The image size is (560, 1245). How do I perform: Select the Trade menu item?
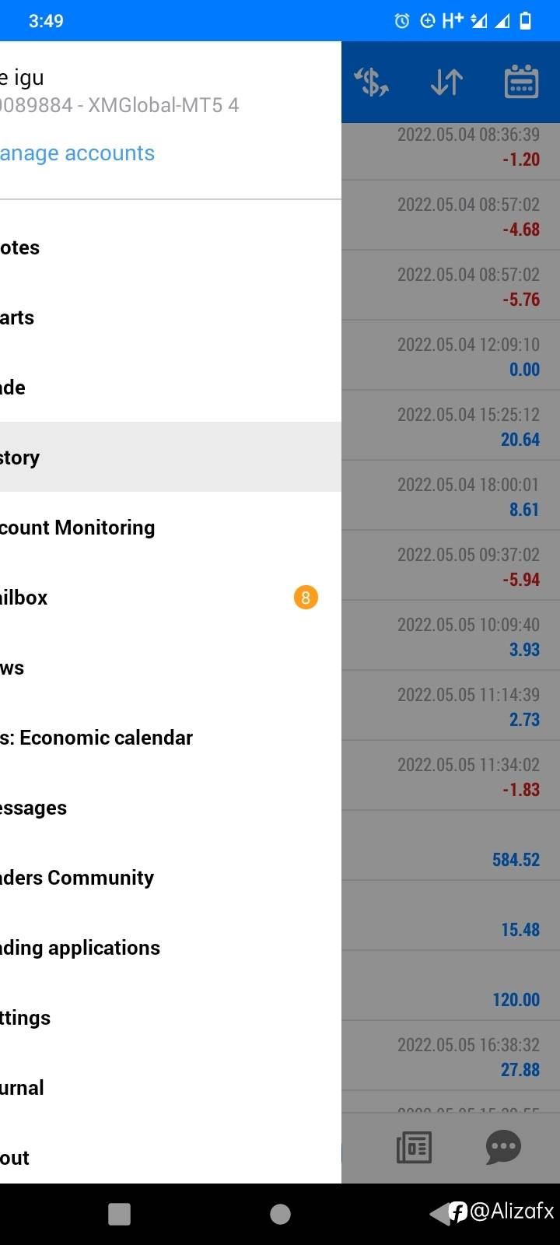click(x=78, y=388)
